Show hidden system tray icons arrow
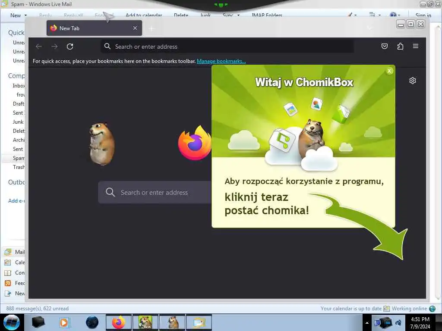This screenshot has height=331, width=442. [367, 323]
